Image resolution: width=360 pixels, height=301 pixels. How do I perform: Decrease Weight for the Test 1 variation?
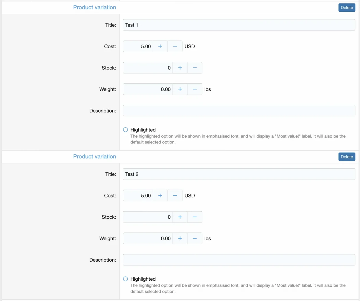click(x=195, y=89)
